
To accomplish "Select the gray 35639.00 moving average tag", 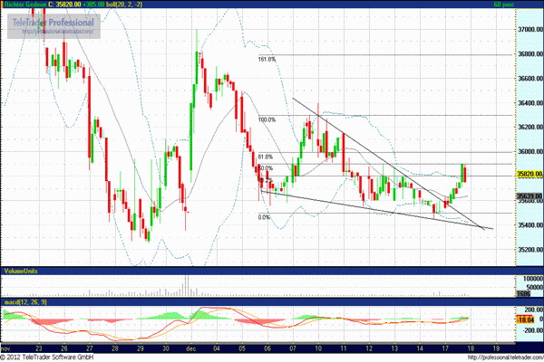I will 529,196.
